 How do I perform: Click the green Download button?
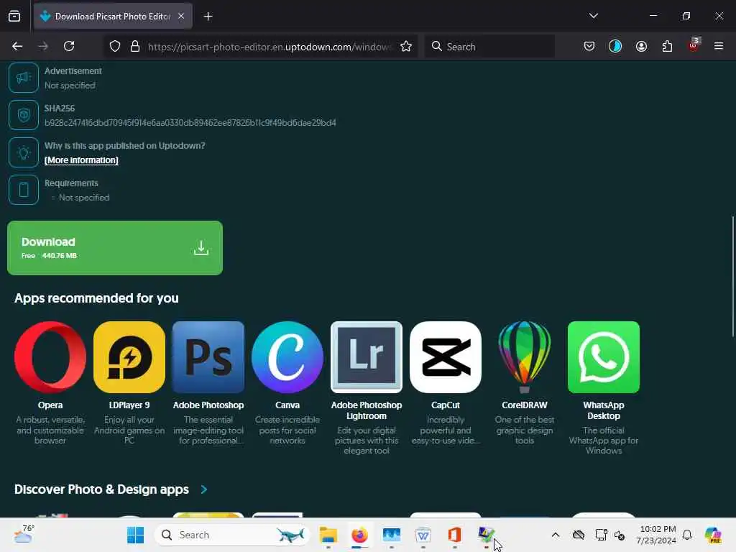115,248
